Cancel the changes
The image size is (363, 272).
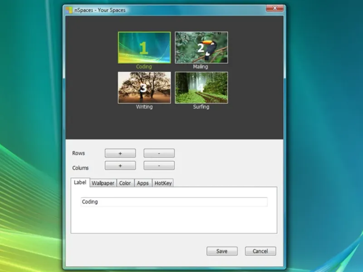(260, 251)
